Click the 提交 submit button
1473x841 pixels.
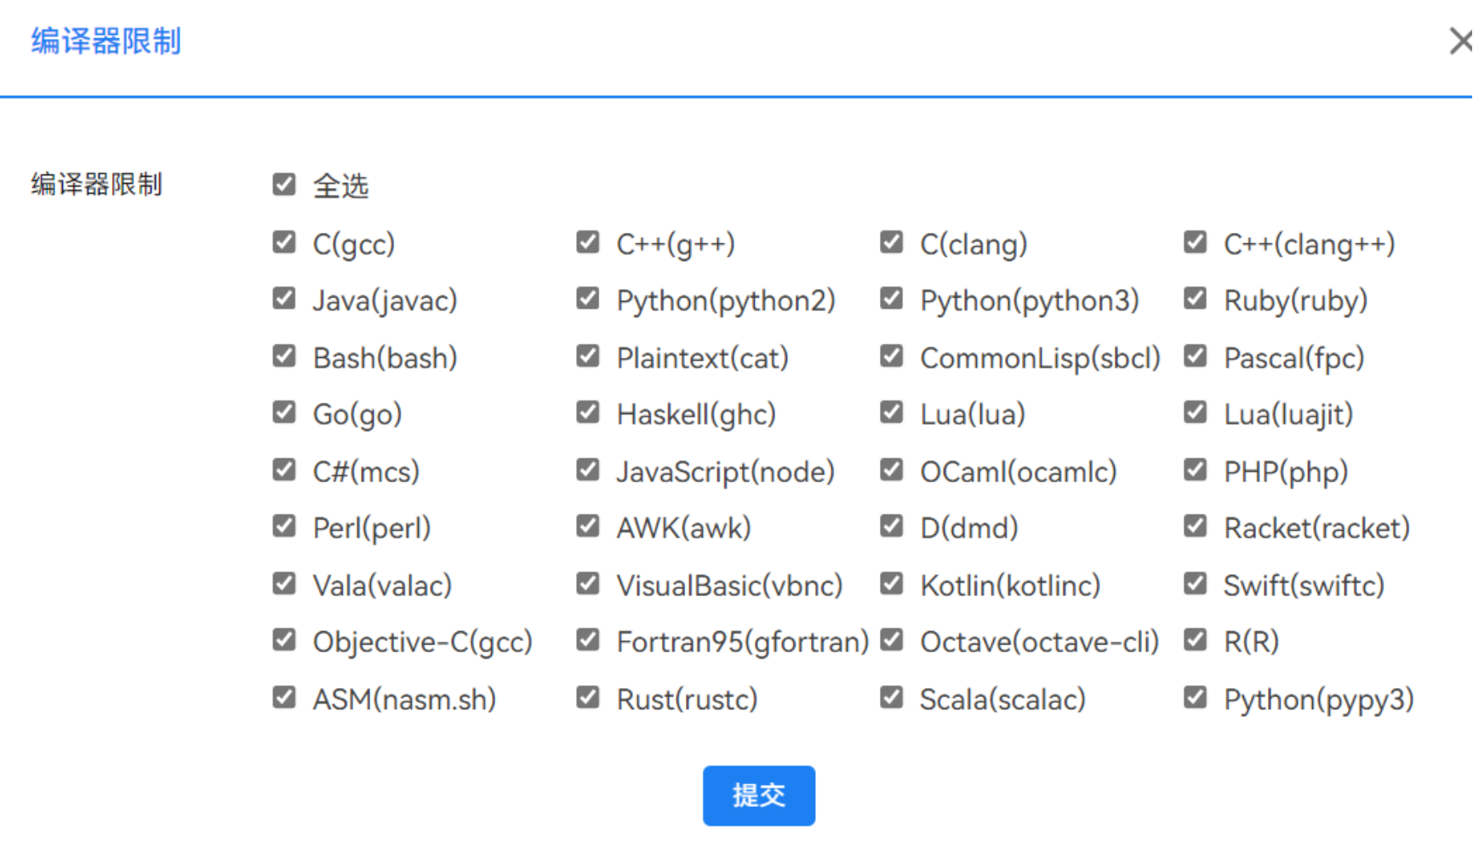758,795
